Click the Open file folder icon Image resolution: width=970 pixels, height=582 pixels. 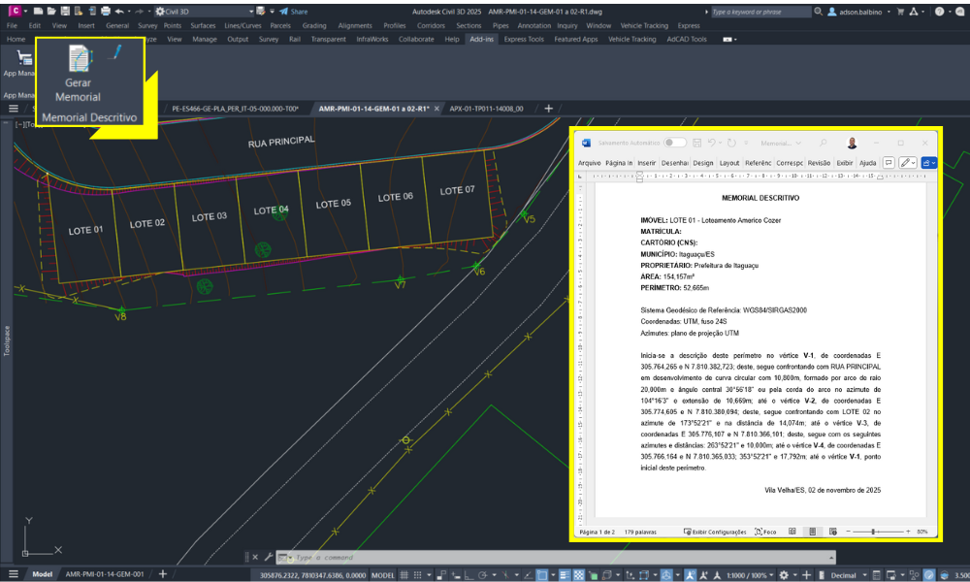coord(51,11)
